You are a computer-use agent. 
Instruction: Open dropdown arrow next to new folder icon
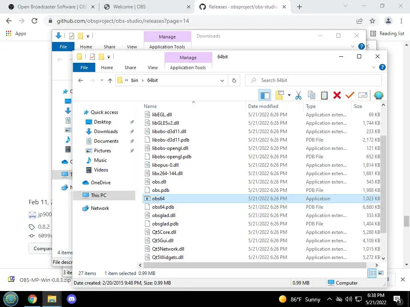point(289,95)
